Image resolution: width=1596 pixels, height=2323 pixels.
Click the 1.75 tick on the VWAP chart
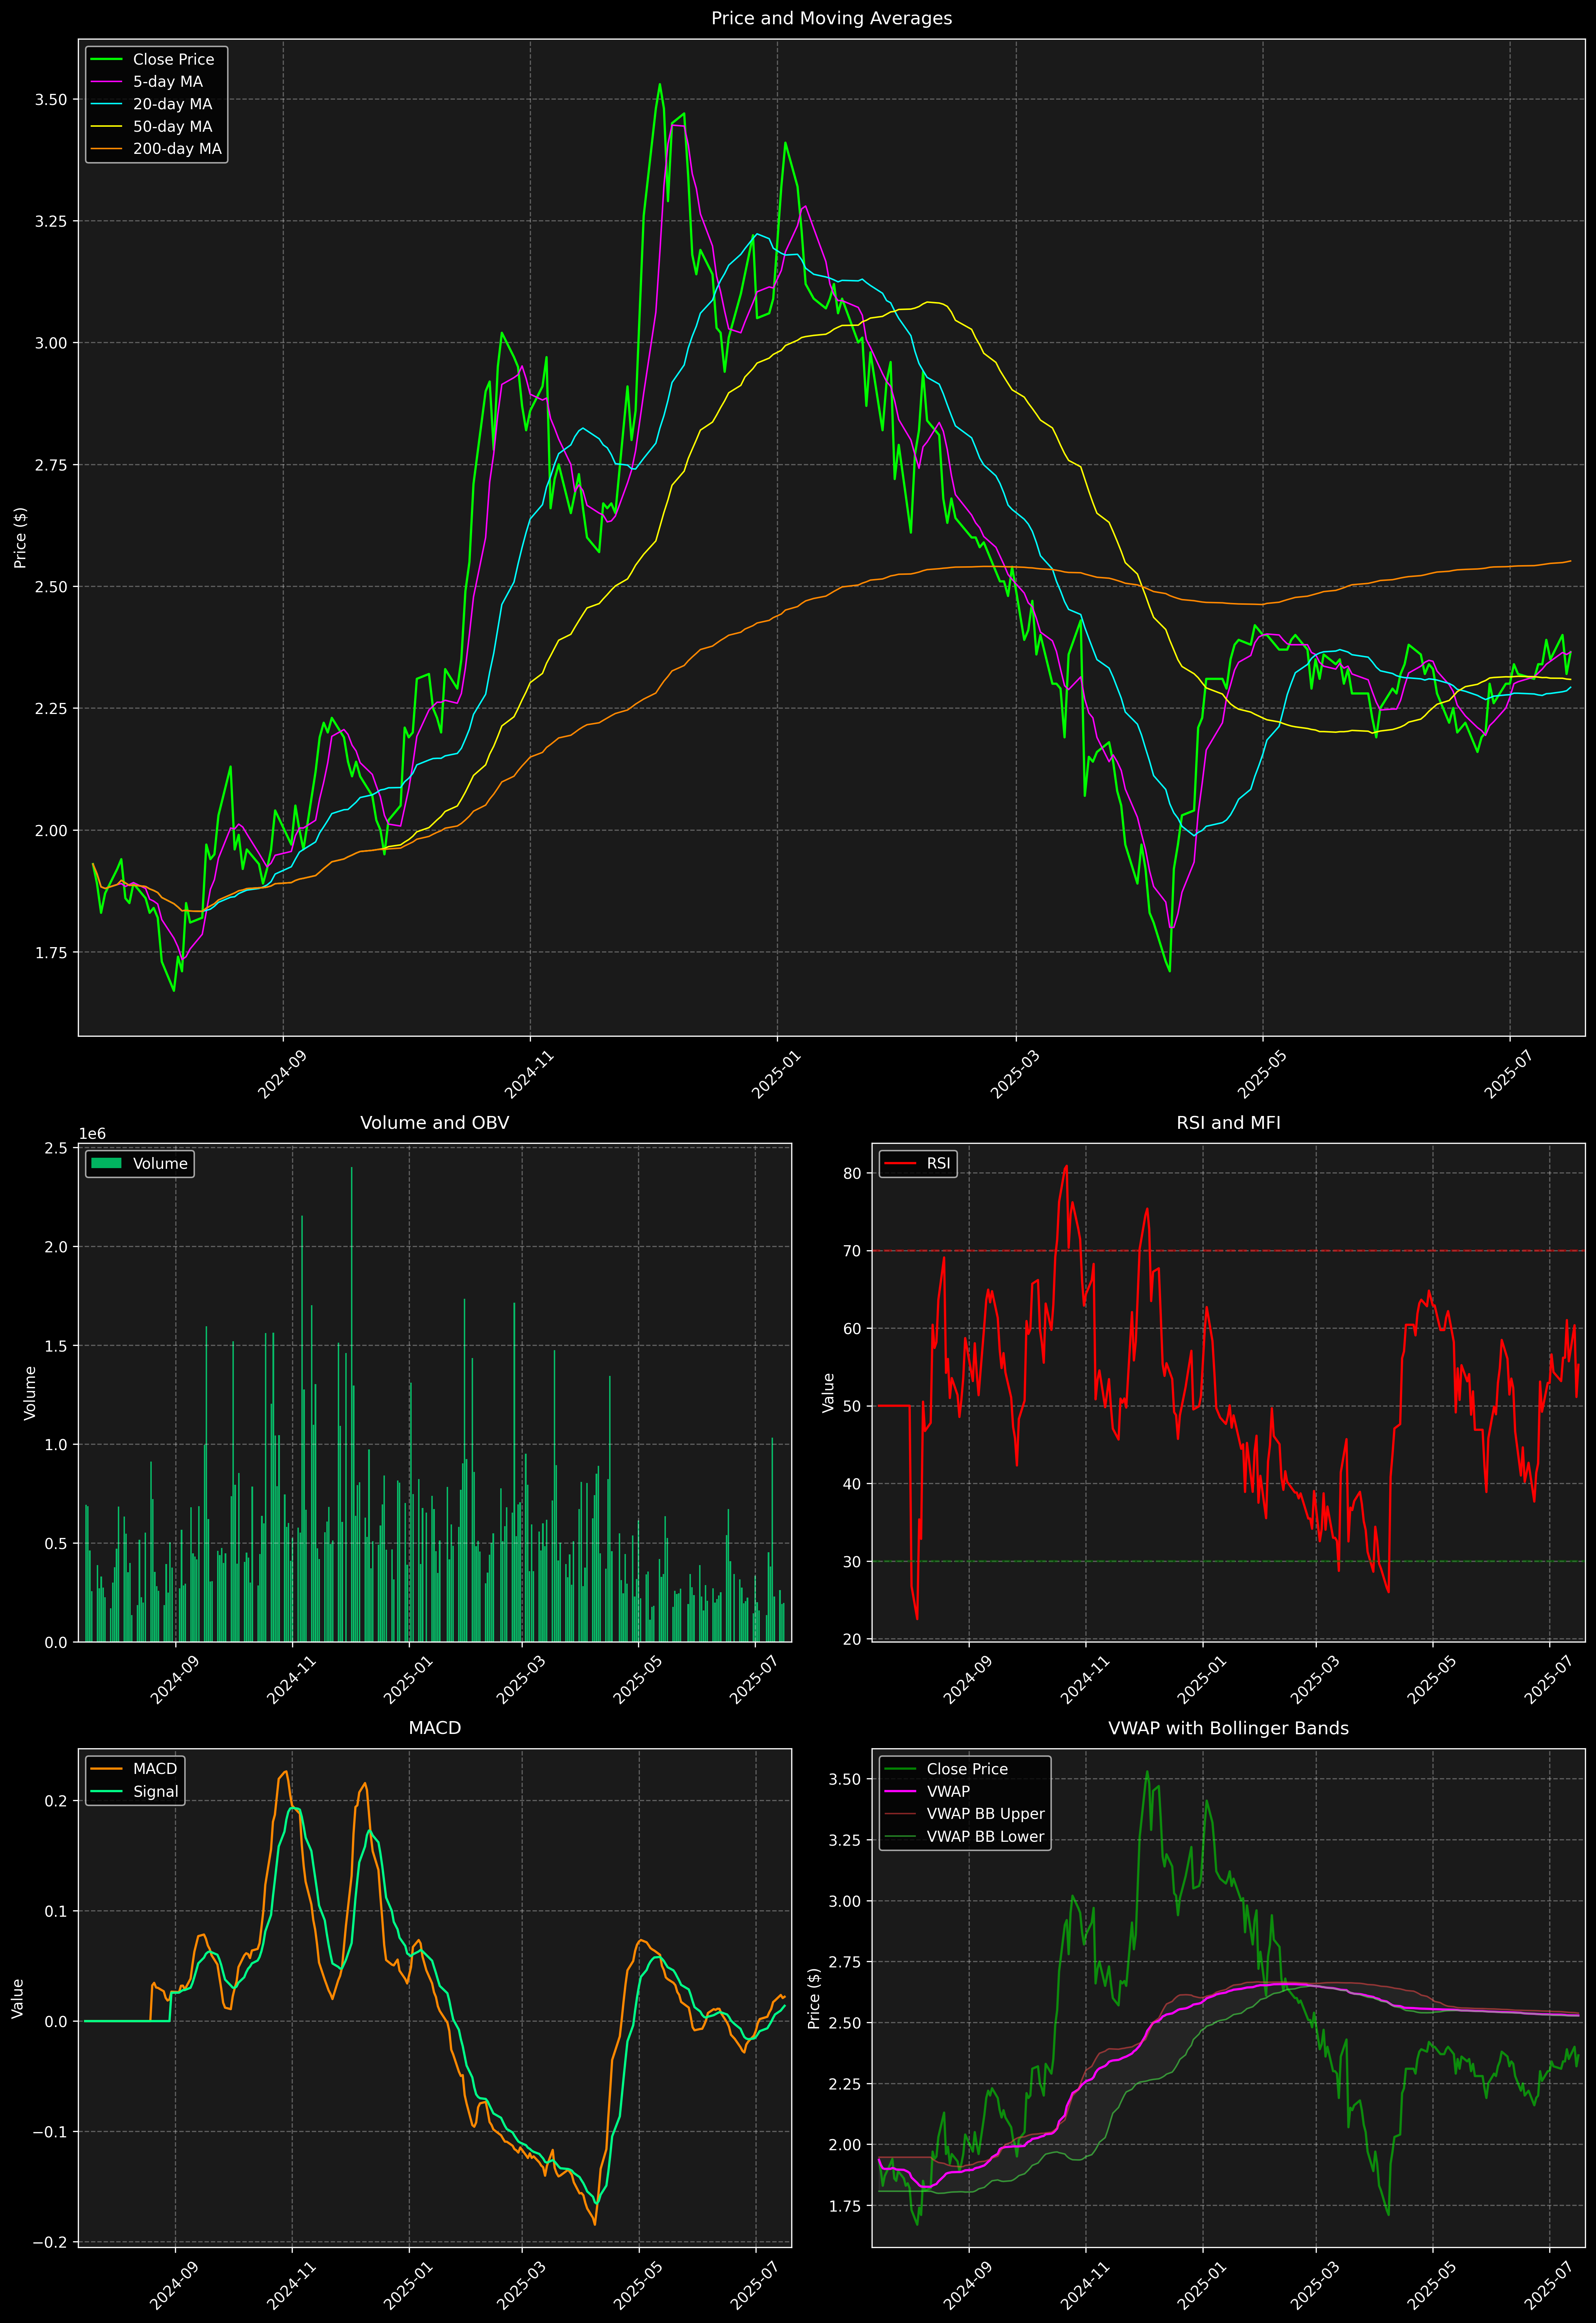pos(845,2206)
